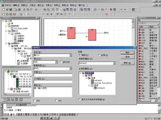Open the File menu
Image resolution: width=161 pixels, height=120 pixels.
[7, 5]
